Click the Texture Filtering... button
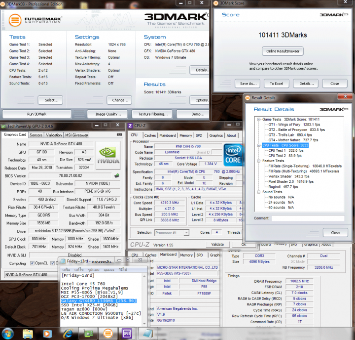The image size is (355, 340). point(152,114)
